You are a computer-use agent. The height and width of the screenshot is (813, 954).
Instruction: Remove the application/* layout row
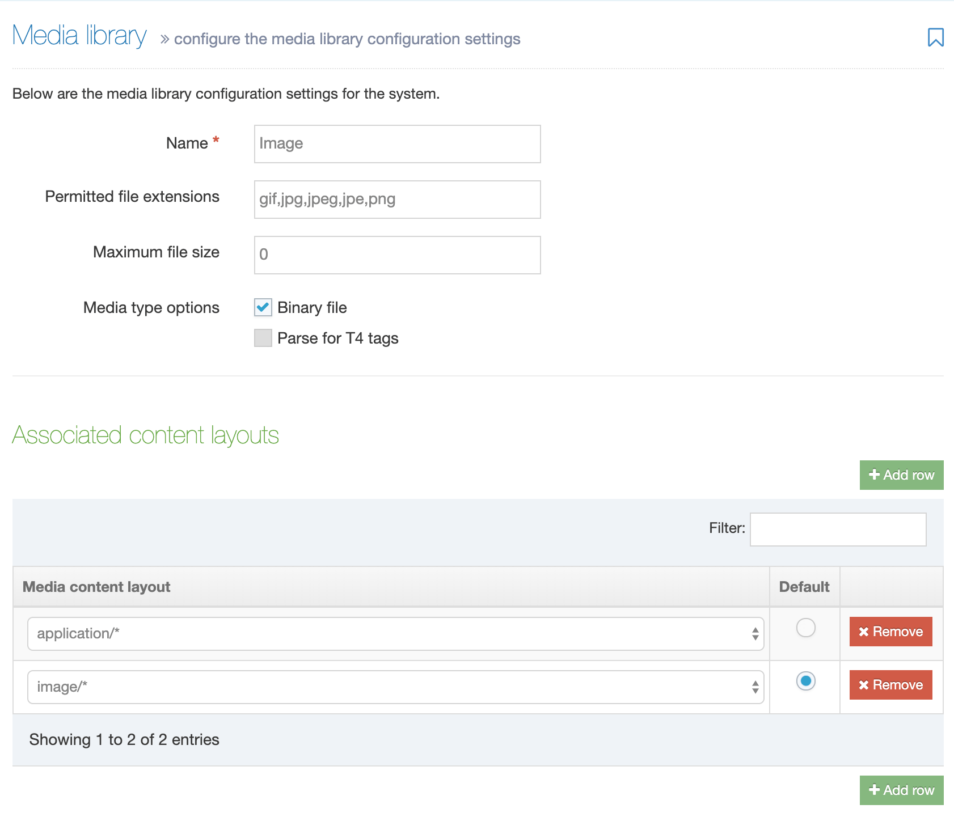pyautogui.click(x=890, y=632)
